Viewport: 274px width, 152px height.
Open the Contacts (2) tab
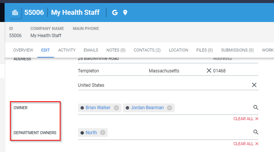click(x=147, y=50)
